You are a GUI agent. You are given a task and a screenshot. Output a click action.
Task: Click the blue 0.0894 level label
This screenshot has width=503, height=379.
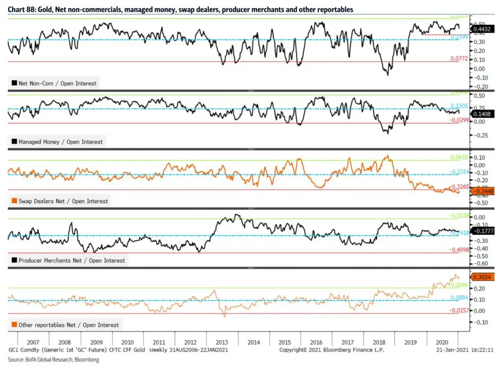(x=459, y=298)
